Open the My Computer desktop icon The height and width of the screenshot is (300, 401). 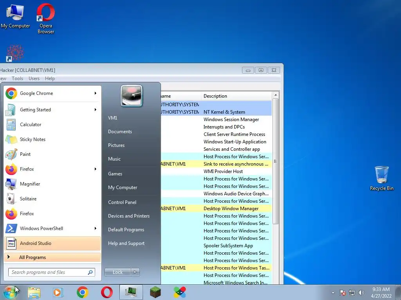tap(15, 16)
